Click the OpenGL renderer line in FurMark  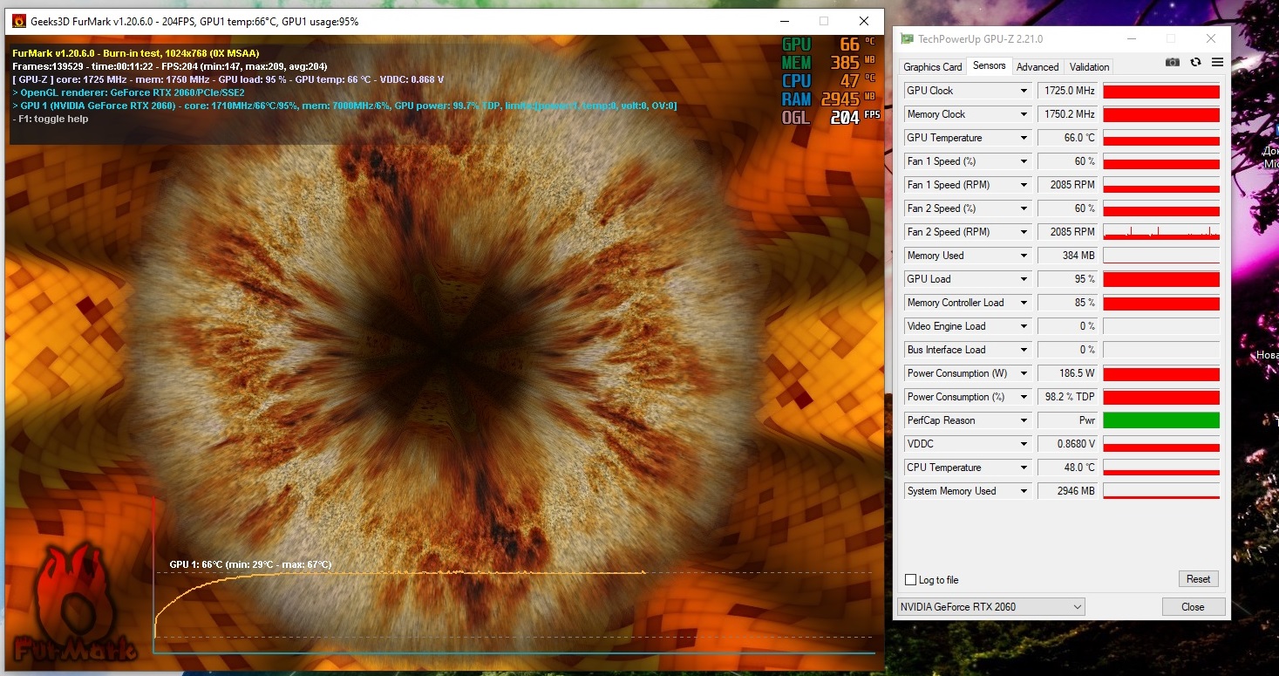128,92
